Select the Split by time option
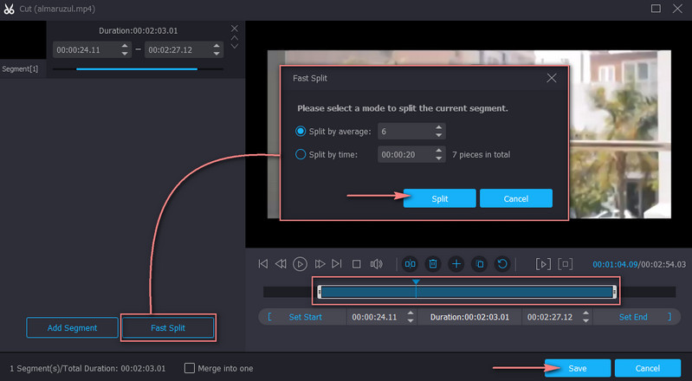Image resolution: width=692 pixels, height=381 pixels. pos(301,155)
